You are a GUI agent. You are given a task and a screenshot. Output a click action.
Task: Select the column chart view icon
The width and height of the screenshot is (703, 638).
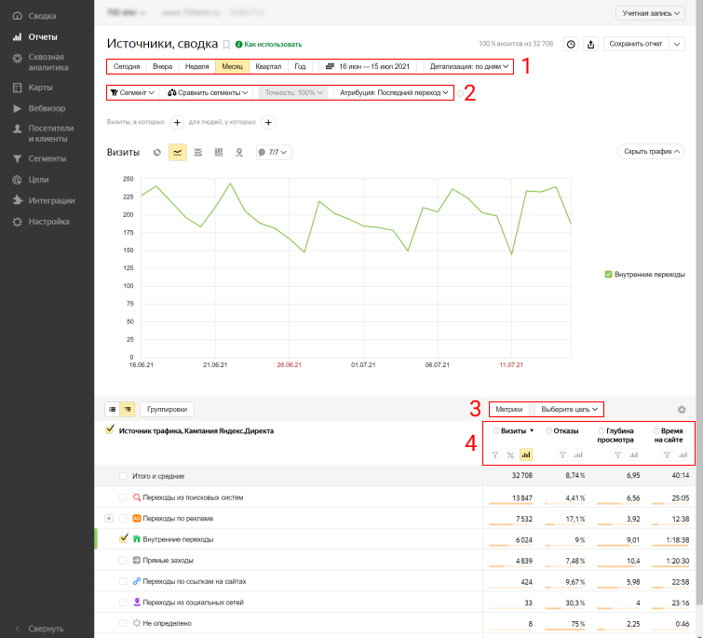click(218, 152)
